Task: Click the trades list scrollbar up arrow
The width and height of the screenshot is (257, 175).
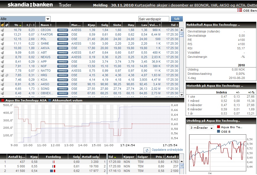Action: coord(181,161)
